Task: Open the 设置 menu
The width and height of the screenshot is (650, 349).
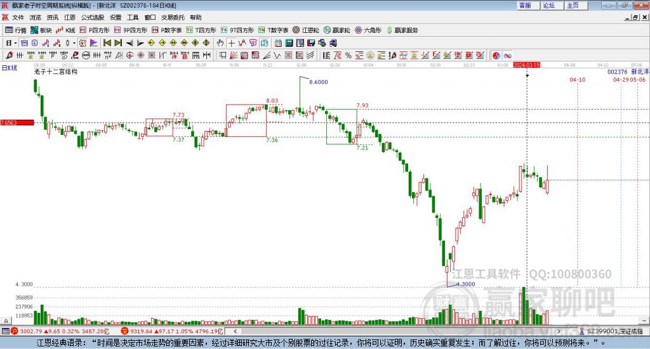Action: point(116,17)
